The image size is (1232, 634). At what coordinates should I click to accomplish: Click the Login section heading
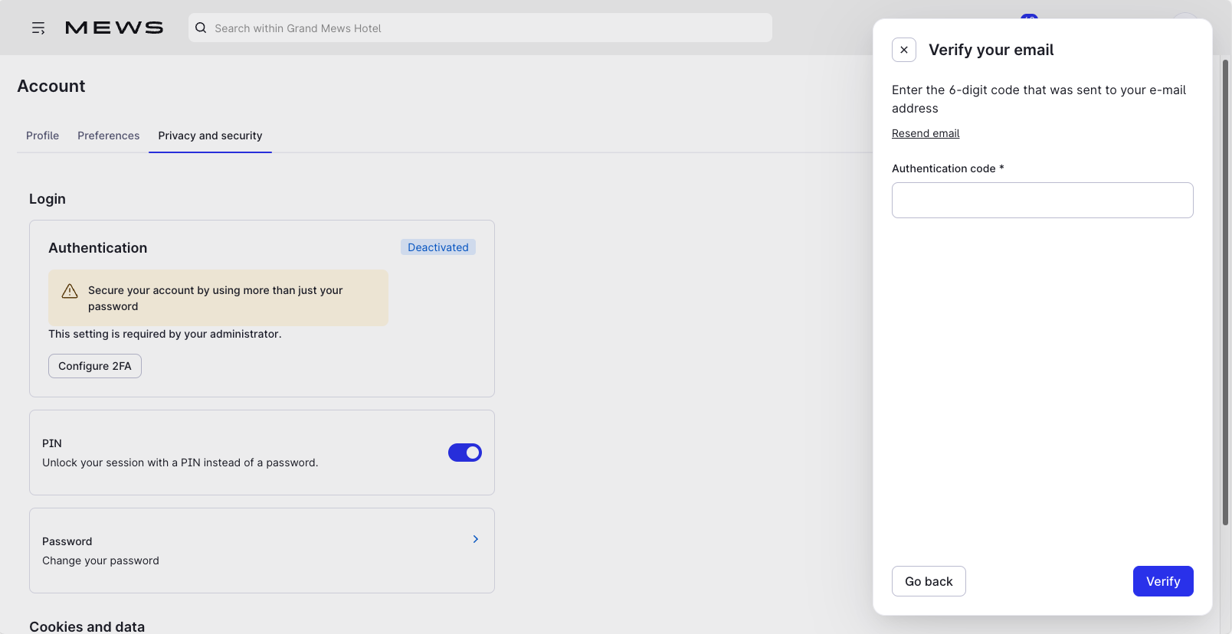point(48,199)
